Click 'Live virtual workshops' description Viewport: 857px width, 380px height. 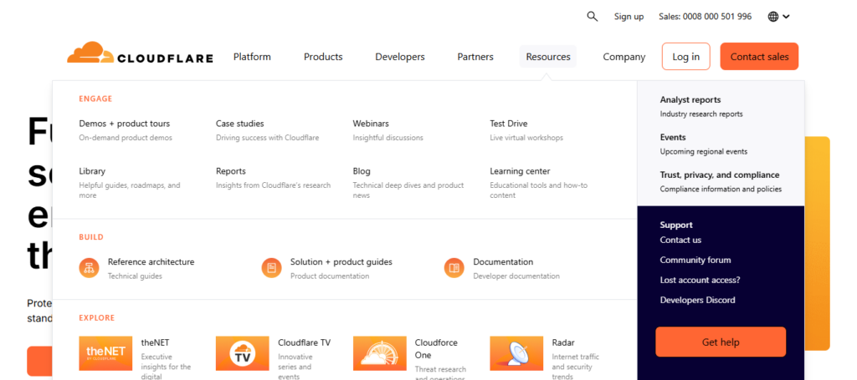[x=526, y=138]
